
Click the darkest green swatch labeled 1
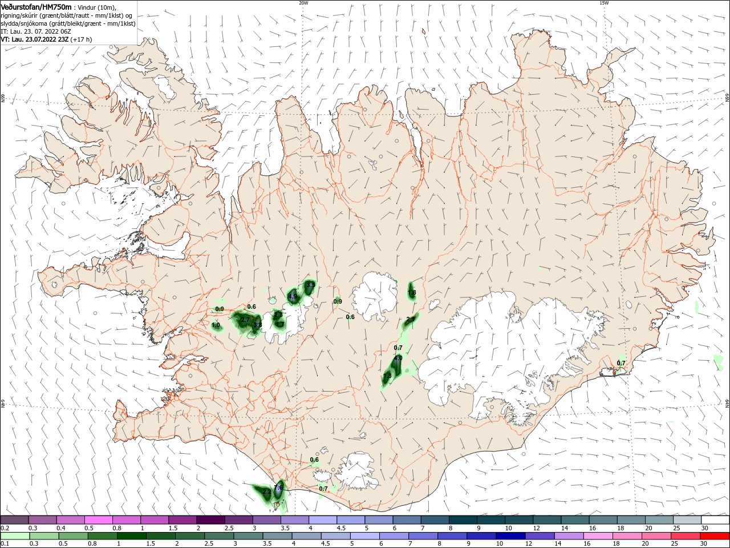coord(131,536)
